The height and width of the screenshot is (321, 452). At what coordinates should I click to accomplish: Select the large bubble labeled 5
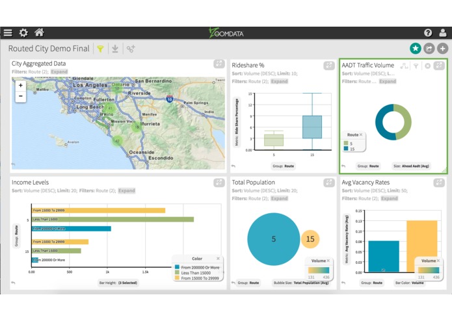[274, 239]
